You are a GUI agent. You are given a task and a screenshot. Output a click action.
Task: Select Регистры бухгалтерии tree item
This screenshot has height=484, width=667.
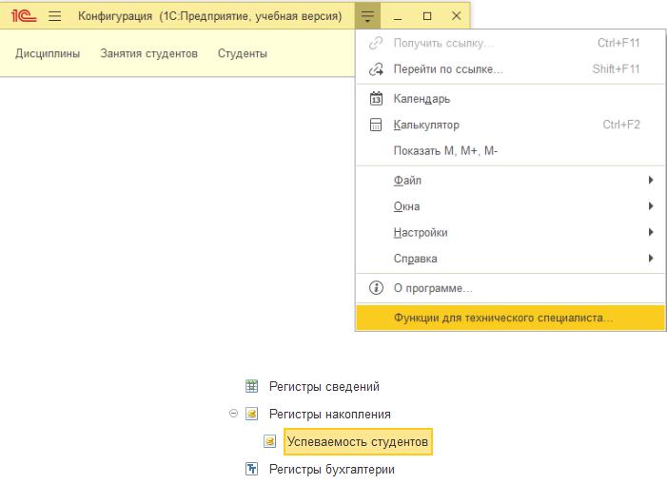[x=332, y=469]
